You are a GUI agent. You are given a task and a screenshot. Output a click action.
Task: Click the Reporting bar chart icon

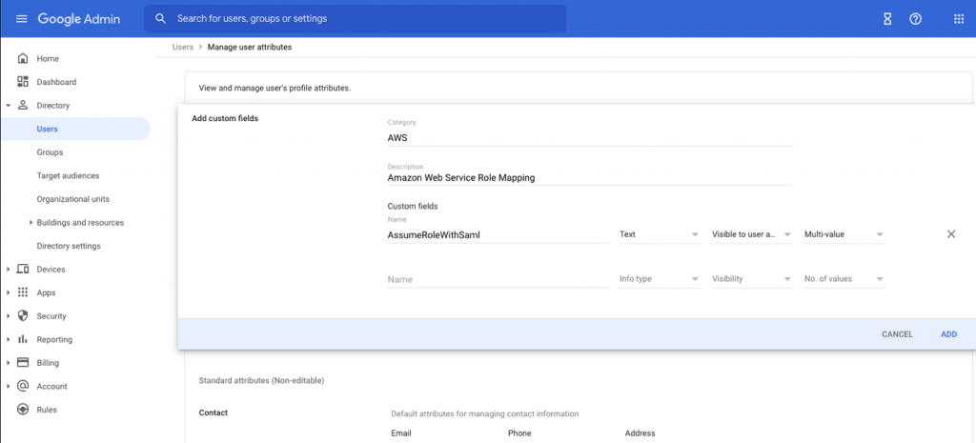point(23,339)
